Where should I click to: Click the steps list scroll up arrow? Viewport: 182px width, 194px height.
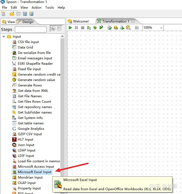pyautogui.click(x=62, y=37)
